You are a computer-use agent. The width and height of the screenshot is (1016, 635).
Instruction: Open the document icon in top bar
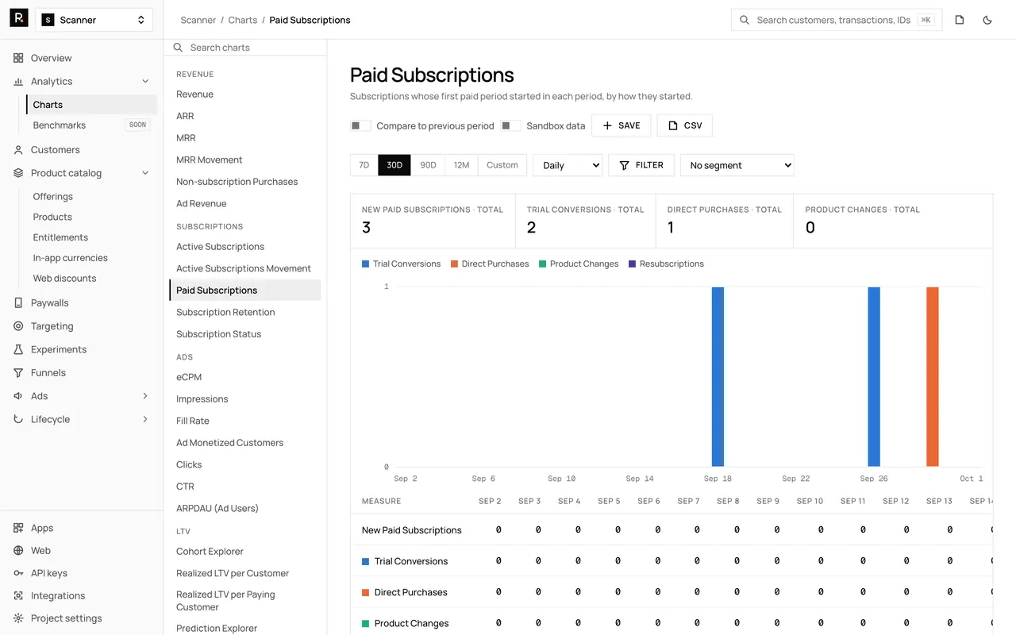pyautogui.click(x=960, y=20)
